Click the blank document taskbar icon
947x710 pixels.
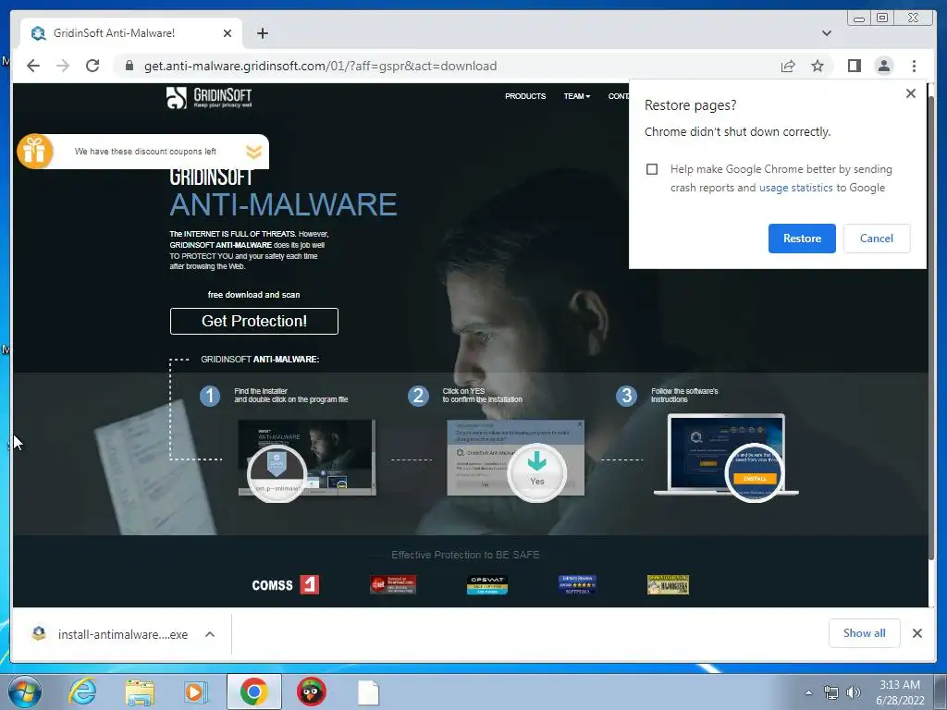tap(368, 692)
